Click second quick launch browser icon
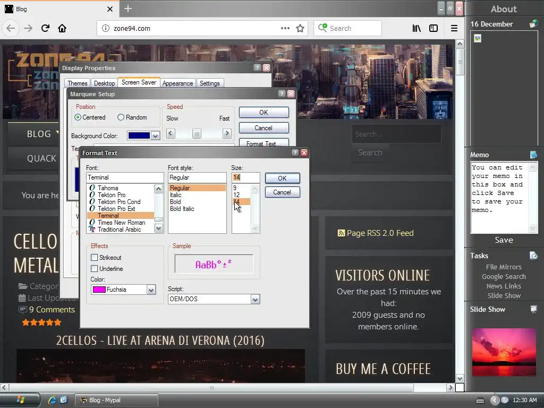 click(x=64, y=400)
